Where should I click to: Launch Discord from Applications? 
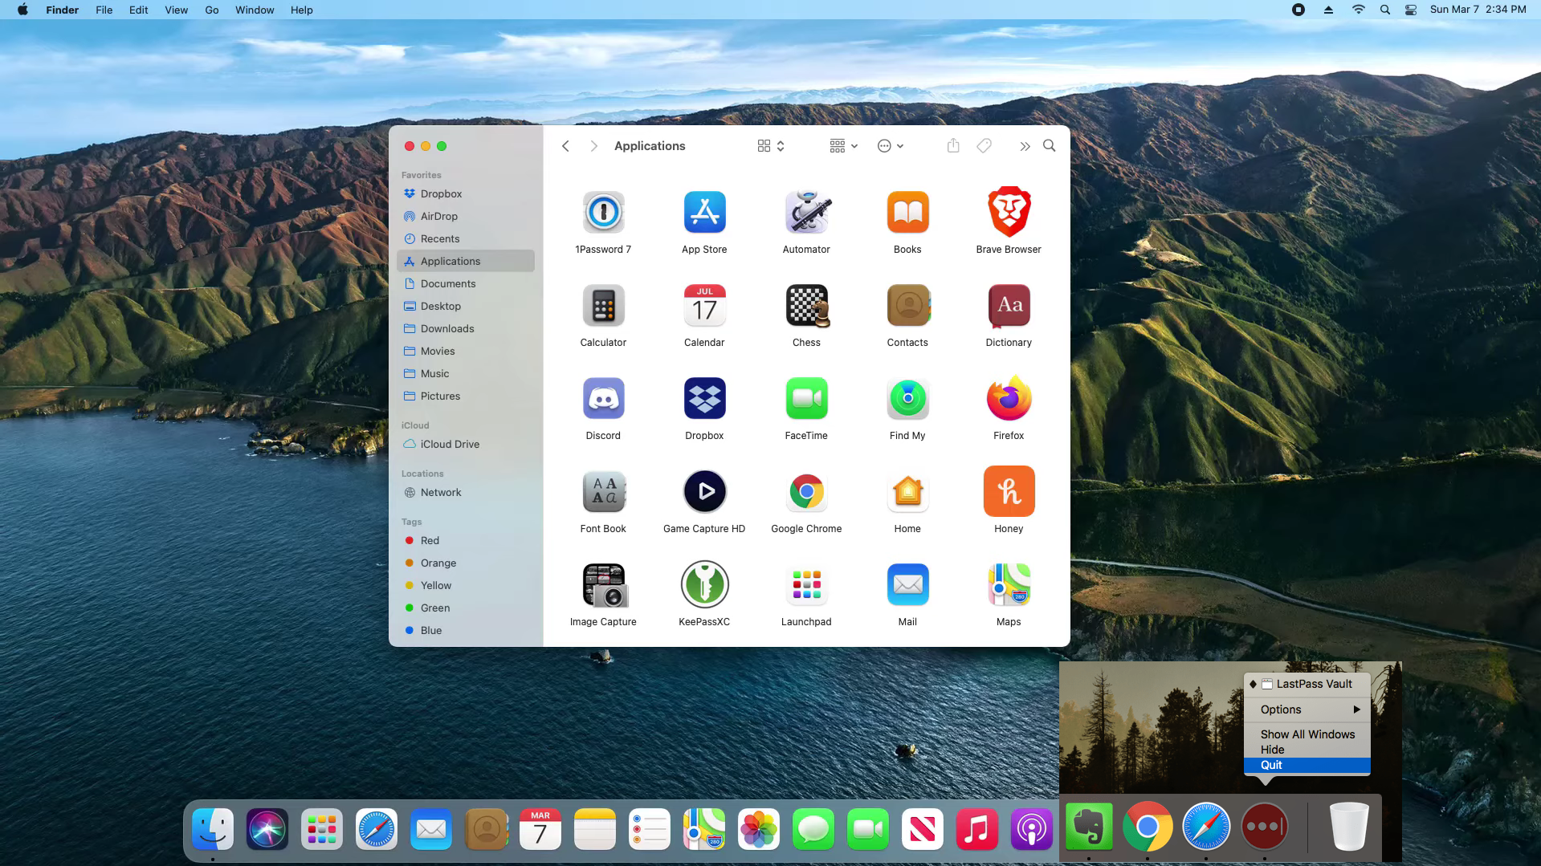tap(603, 399)
